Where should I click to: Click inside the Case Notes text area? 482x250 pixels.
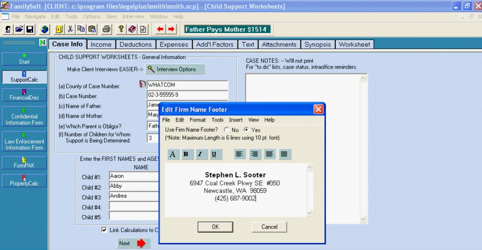click(x=303, y=148)
